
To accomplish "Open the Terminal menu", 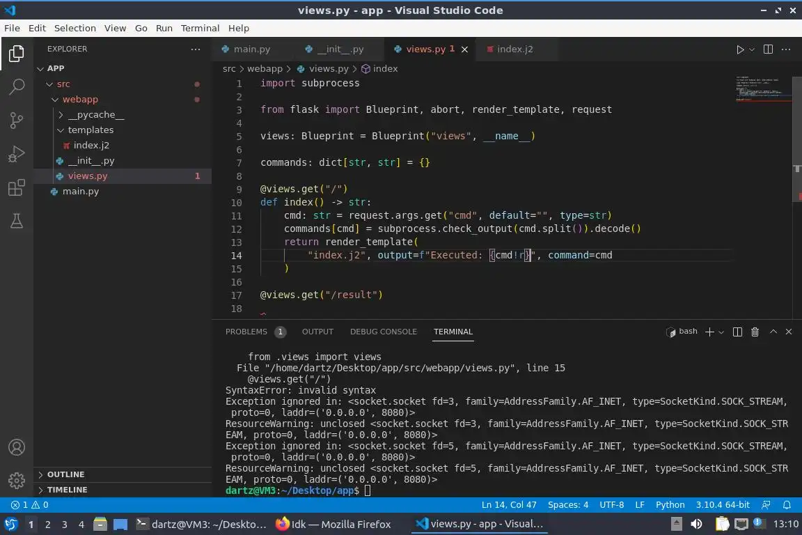I will pos(200,28).
